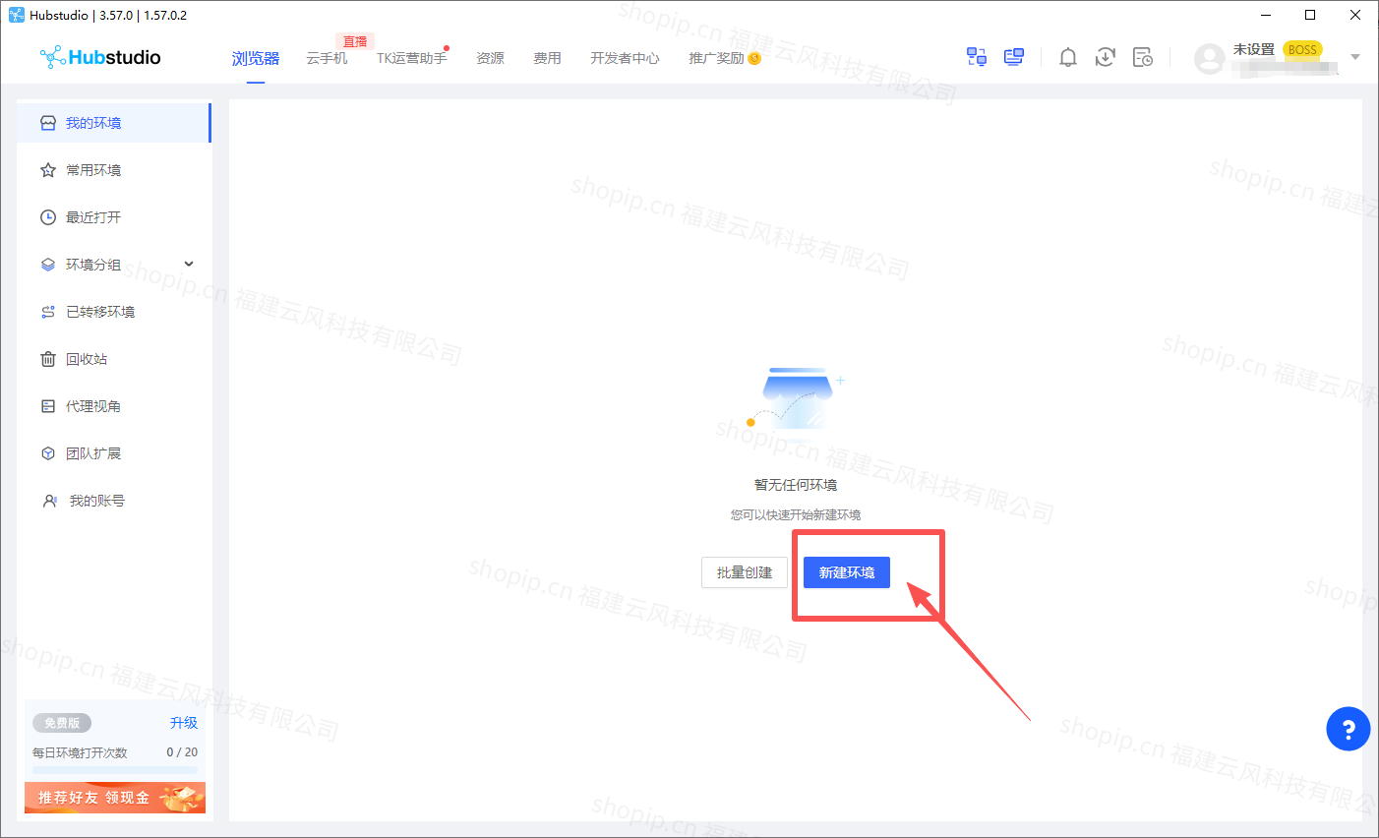The height and width of the screenshot is (838, 1379).
Task: Select 常用环境 in the sidebar
Action: tap(114, 170)
